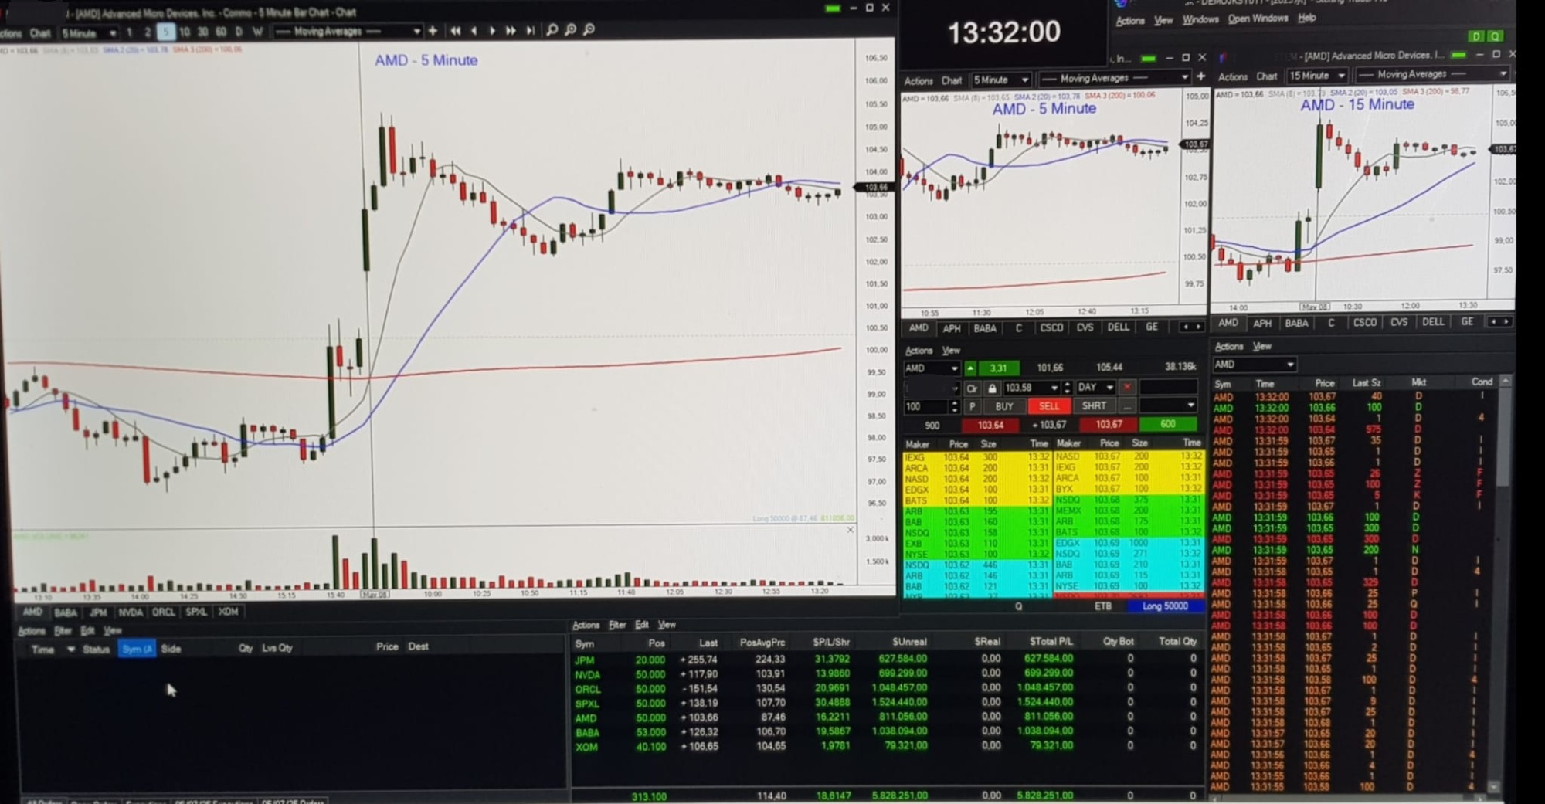1545x804 pixels.
Task: Select the W weekly interval button
Action: tap(257, 32)
